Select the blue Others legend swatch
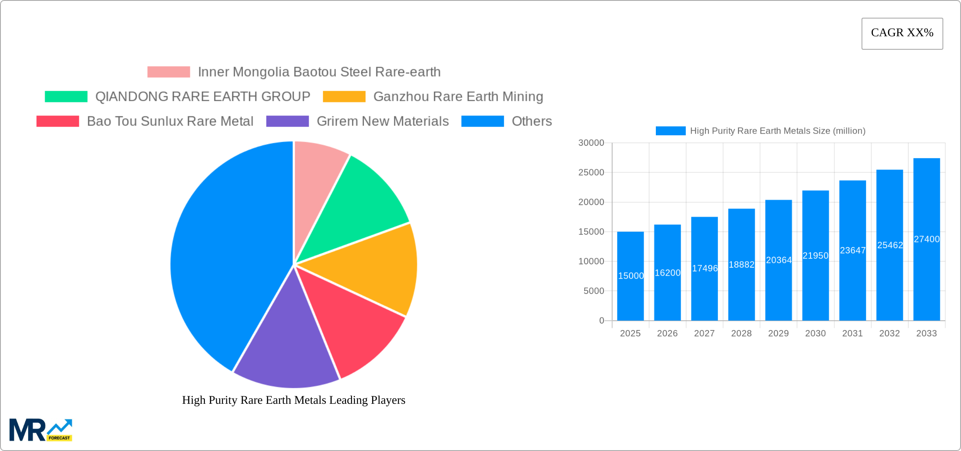Viewport: 961px width, 451px height. [x=482, y=121]
